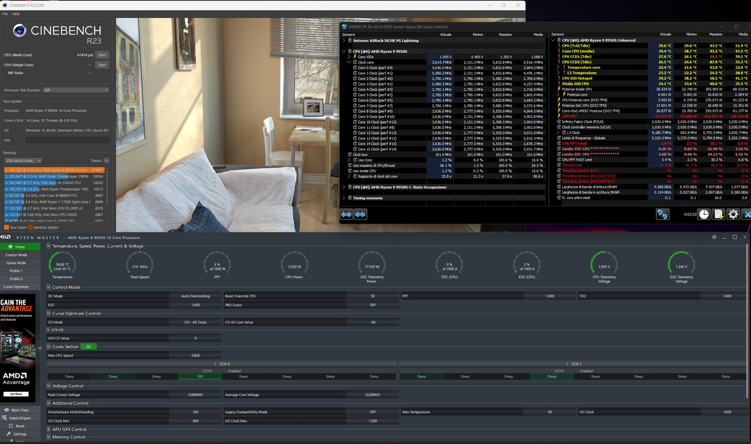Select Profile 2 in Ryzen Master
Image resolution: width=751 pixels, height=444 pixels.
16,279
